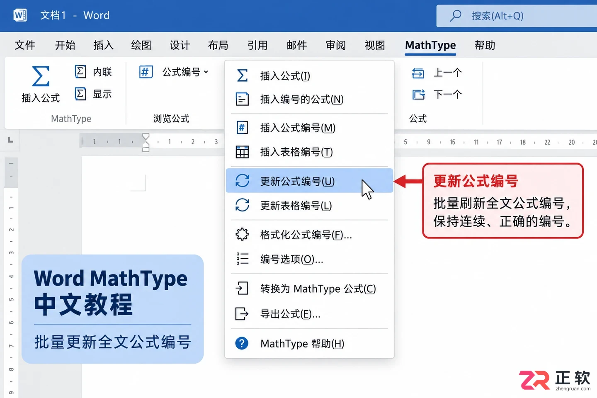Open 编号选项(O)... from the menu
The width and height of the screenshot is (597, 398).
309,259
